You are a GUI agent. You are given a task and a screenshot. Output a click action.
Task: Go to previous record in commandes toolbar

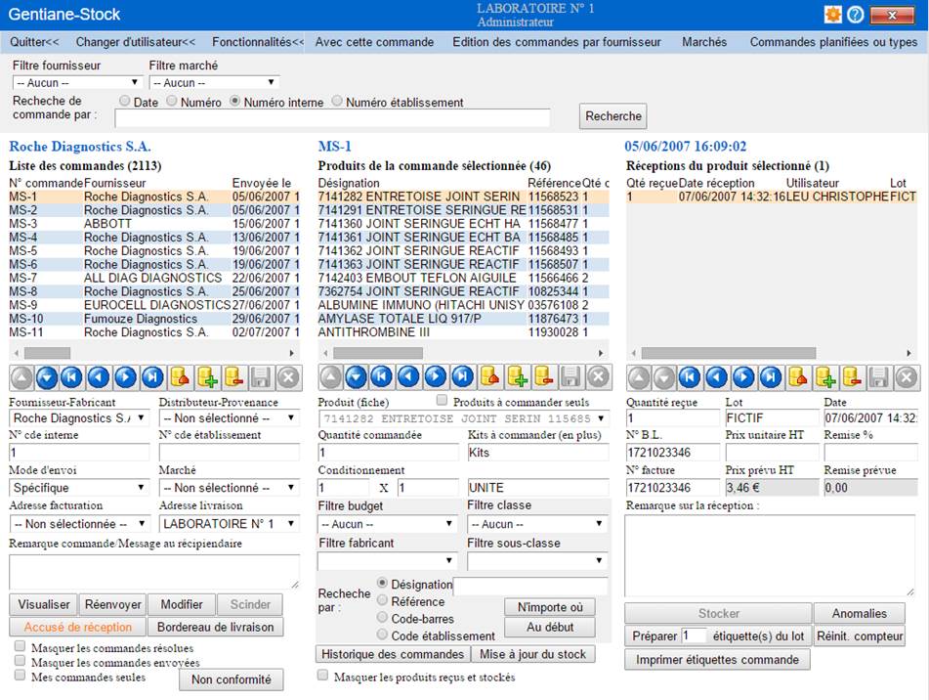click(99, 377)
